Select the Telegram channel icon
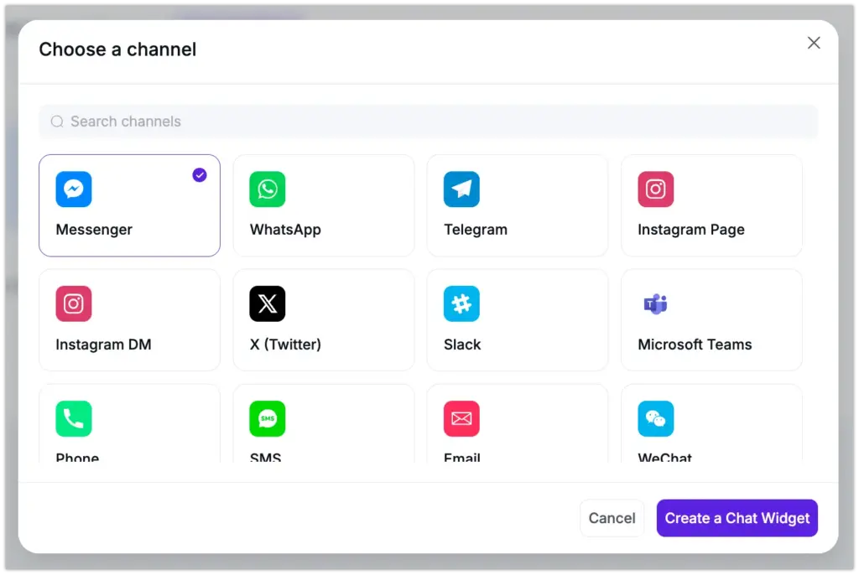 (461, 189)
